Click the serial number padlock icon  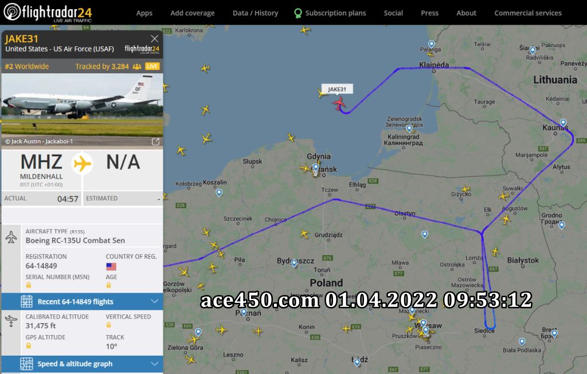pyautogui.click(x=29, y=285)
